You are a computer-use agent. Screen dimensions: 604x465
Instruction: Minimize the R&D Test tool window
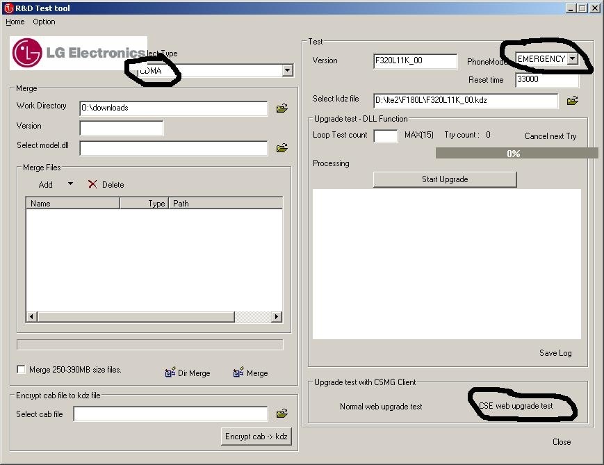point(571,8)
